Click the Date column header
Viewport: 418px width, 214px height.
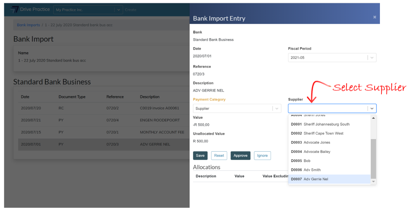[x=25, y=97]
